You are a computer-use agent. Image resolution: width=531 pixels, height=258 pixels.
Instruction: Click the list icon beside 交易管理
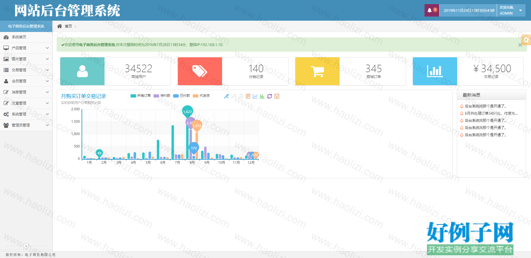click(6, 70)
